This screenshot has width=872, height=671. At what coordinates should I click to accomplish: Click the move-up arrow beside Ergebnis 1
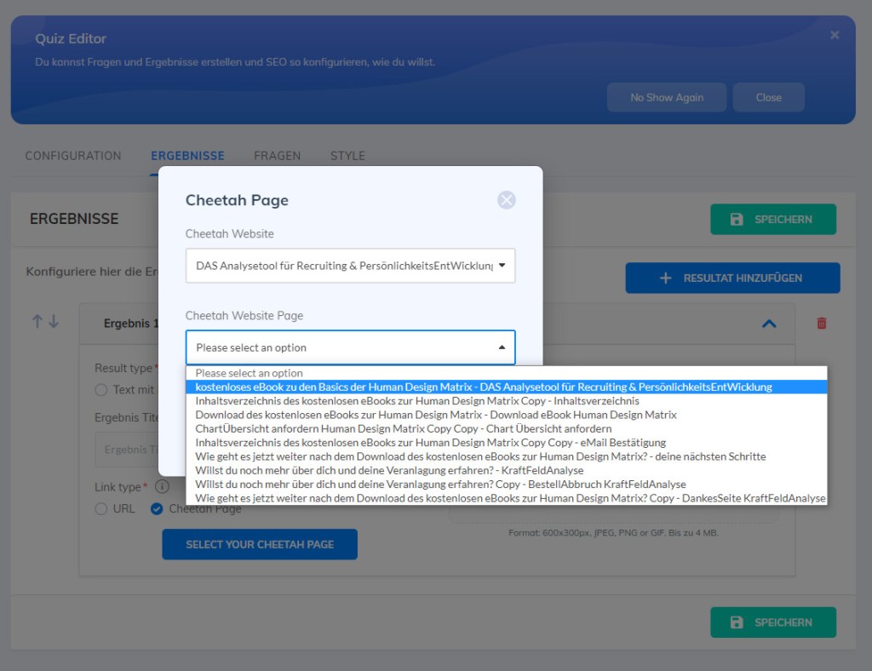pos(37,322)
